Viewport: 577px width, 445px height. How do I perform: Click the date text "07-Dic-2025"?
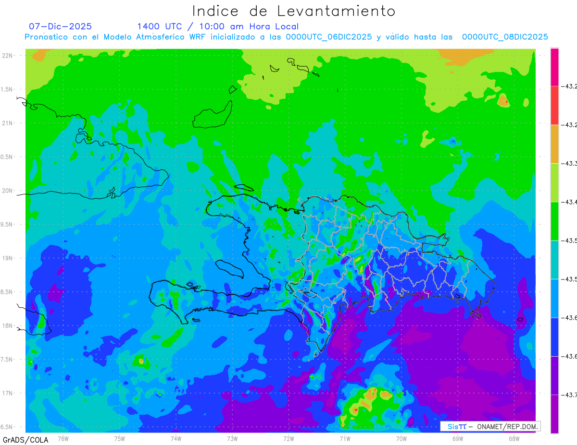pyautogui.click(x=60, y=26)
